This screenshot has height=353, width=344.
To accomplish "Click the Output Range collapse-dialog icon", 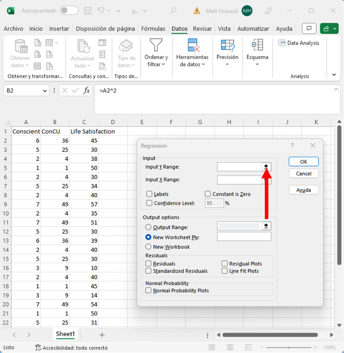I will click(x=267, y=226).
